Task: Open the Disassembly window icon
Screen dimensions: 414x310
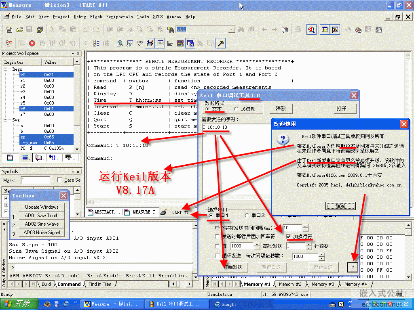Action: tap(120, 43)
